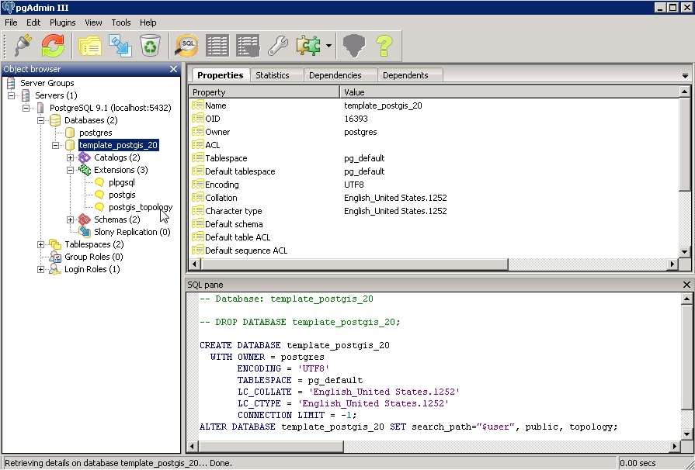Click the Encoding value UTF8
Image resolution: width=695 pixels, height=470 pixels.
(x=353, y=185)
